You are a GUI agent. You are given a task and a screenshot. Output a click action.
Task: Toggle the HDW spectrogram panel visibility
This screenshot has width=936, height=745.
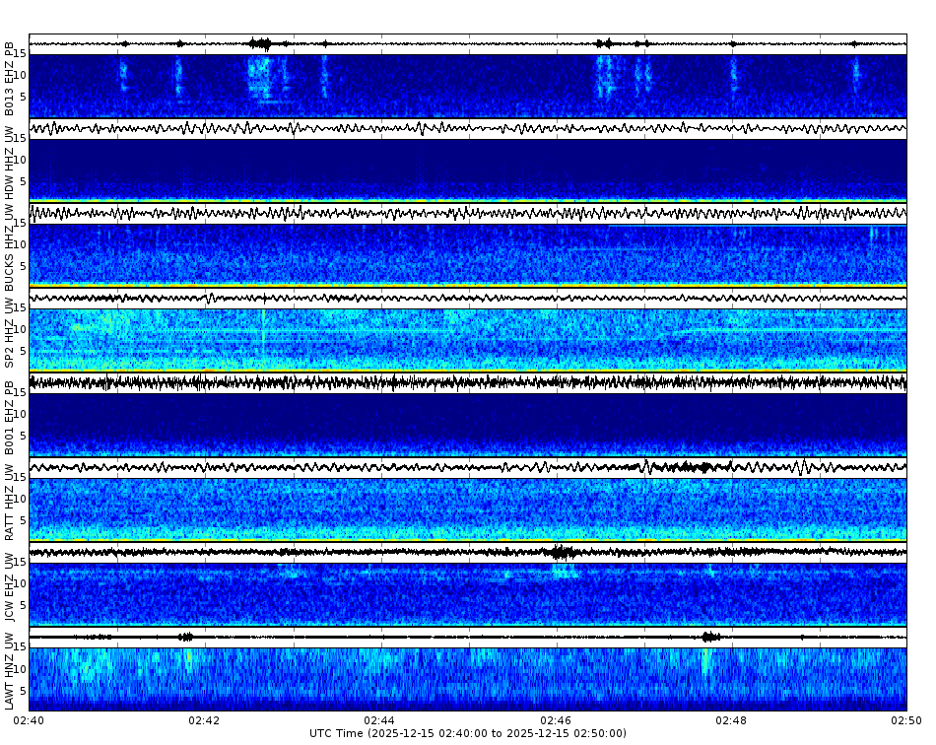pyautogui.click(x=468, y=169)
